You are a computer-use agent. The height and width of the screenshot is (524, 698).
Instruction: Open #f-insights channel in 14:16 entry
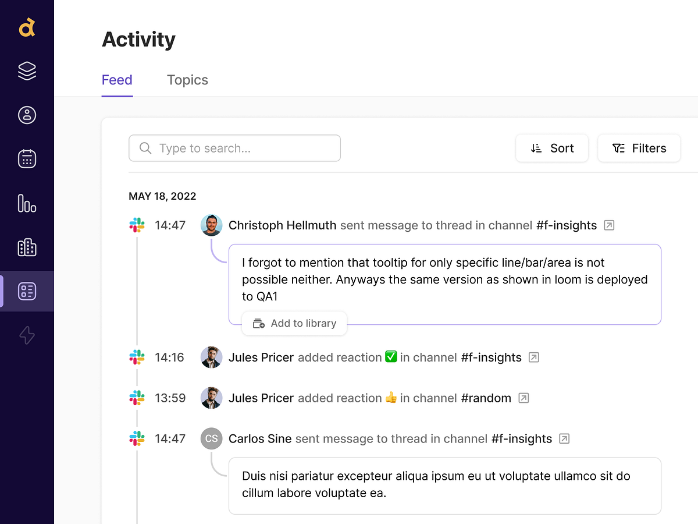coord(492,357)
